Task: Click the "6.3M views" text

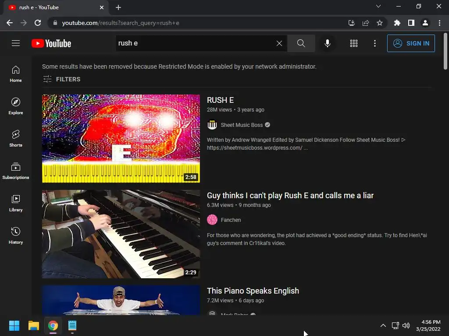Action: tap(220, 205)
